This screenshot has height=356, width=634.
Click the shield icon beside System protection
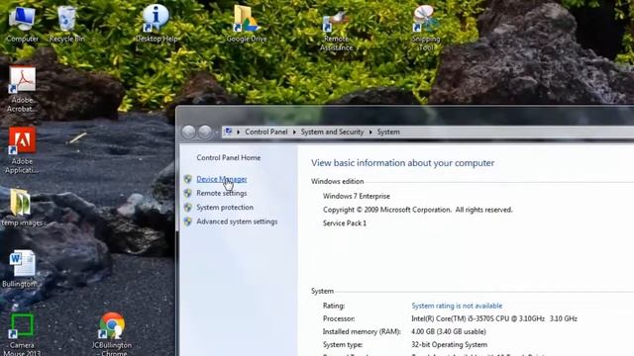coord(187,208)
